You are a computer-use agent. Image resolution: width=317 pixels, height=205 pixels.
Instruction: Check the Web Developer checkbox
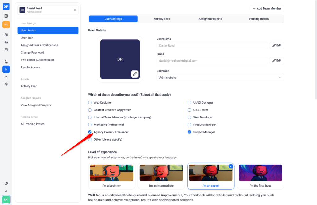click(189, 117)
